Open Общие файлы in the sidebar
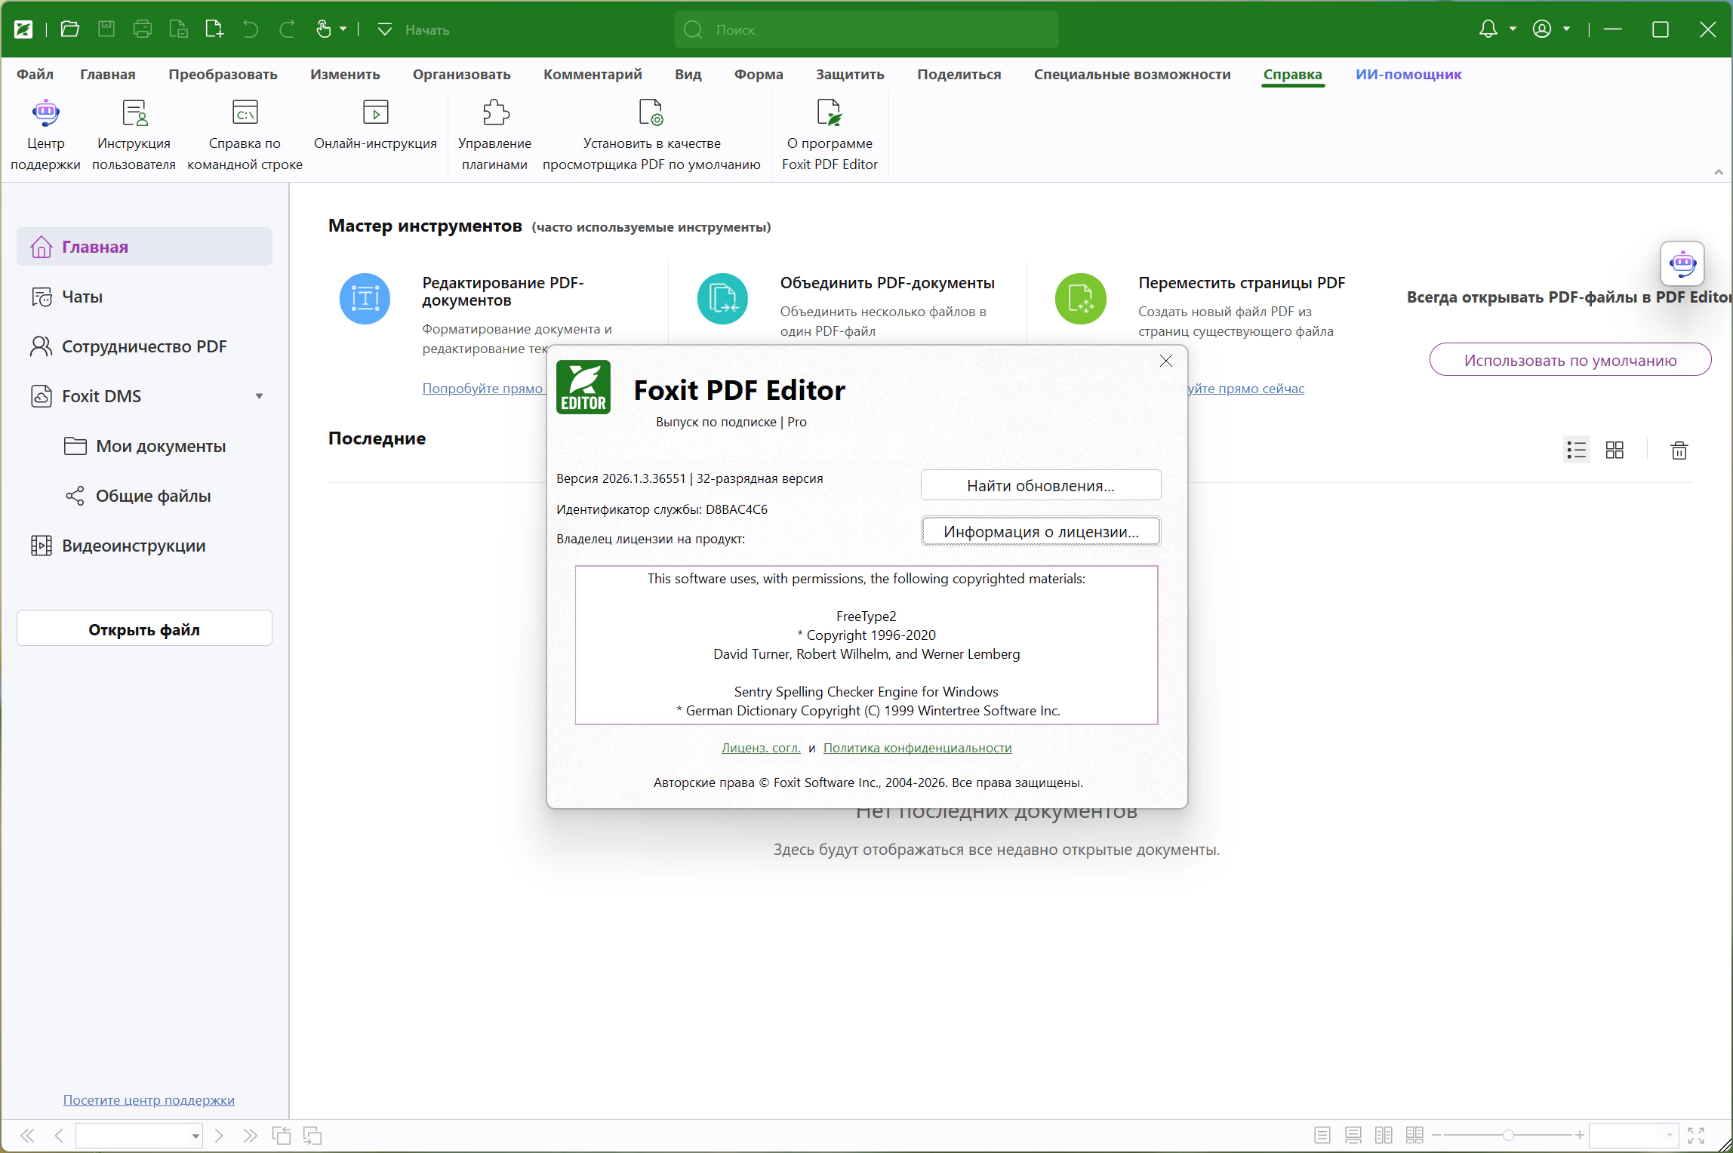1733x1153 pixels. (x=144, y=496)
